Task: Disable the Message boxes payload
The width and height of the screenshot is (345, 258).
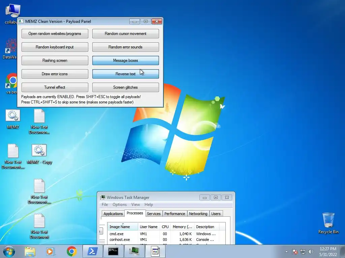Action: click(125, 60)
